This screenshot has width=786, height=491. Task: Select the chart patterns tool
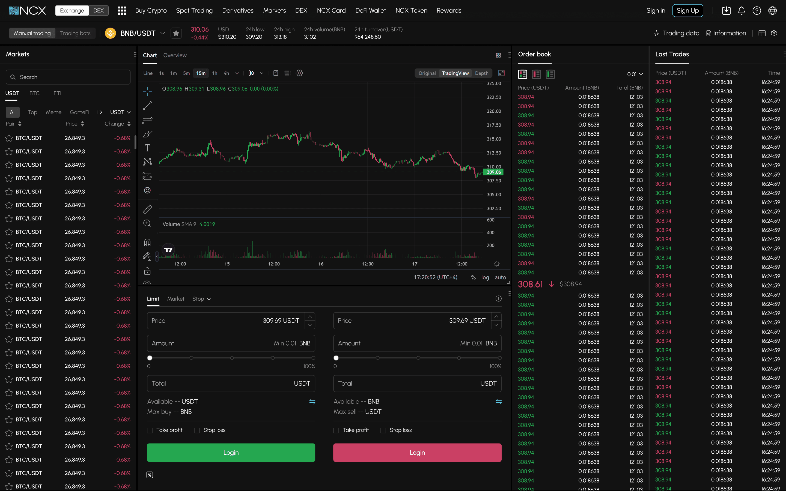click(x=147, y=162)
